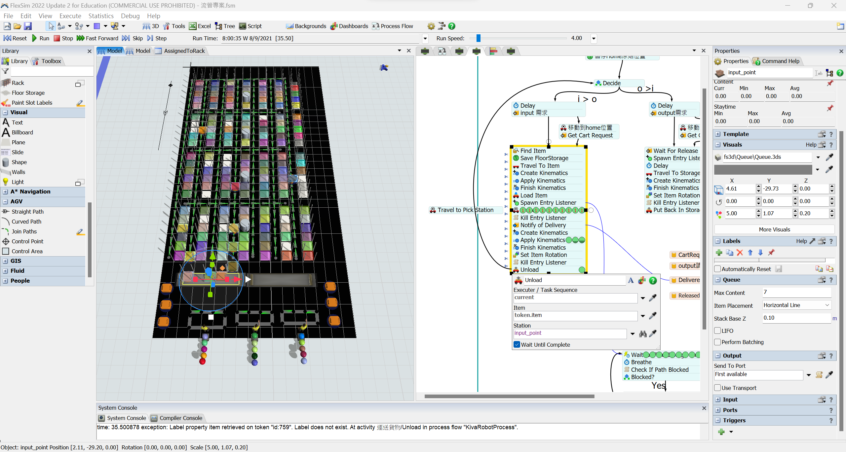Expand the Ports section
846x452 pixels.
coord(718,410)
